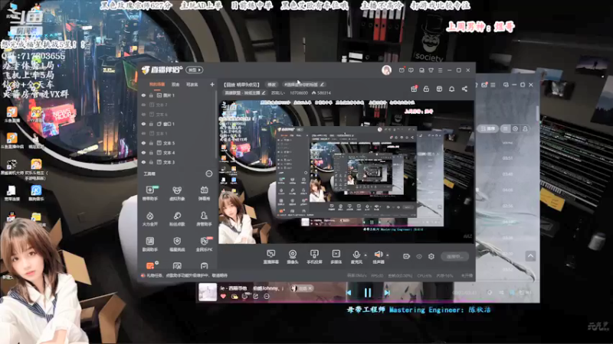
Task: Open the skin shirt icon in title bar
Action: [431, 70]
